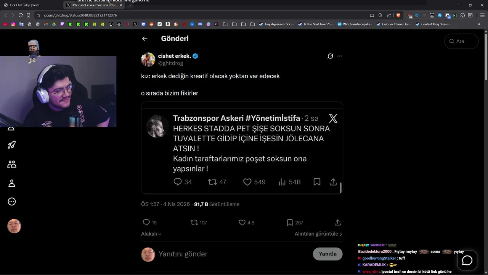Open the Twitch bookmark
Image resolution: width=488 pixels, height=275 pixels.
point(62,24)
